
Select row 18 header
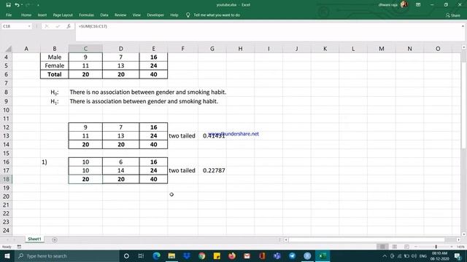coord(6,179)
